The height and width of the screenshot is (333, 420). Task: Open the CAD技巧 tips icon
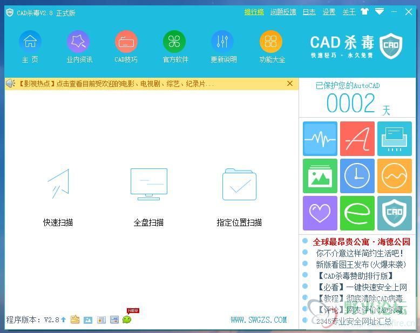coord(126,42)
